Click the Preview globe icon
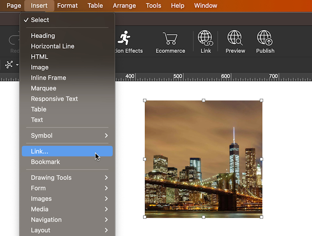Screen dimensions: 312x236 235,38
